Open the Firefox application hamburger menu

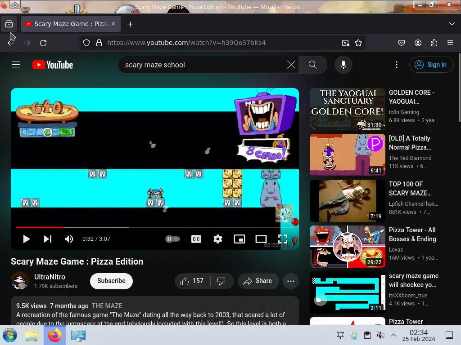pos(450,43)
